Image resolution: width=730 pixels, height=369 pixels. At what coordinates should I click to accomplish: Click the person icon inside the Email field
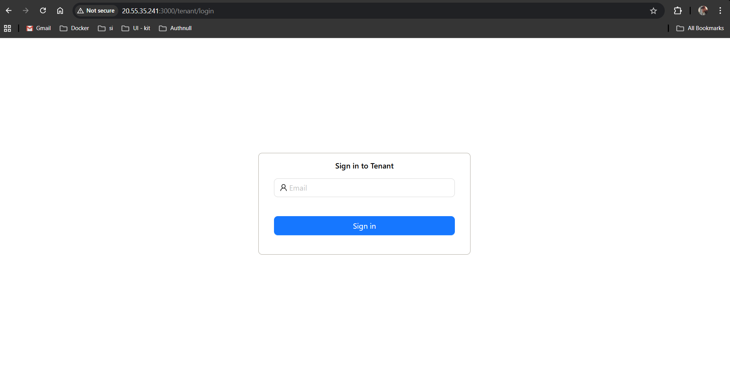pyautogui.click(x=284, y=188)
